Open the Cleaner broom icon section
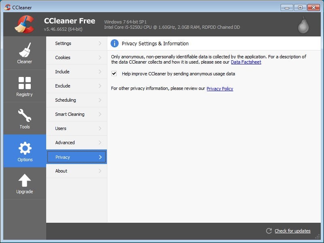This screenshot has width=324, height=243. click(25, 50)
